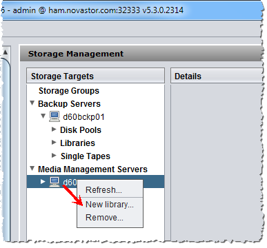Expand the Disk Pools node
This screenshot has height=248, width=267.
54,130
